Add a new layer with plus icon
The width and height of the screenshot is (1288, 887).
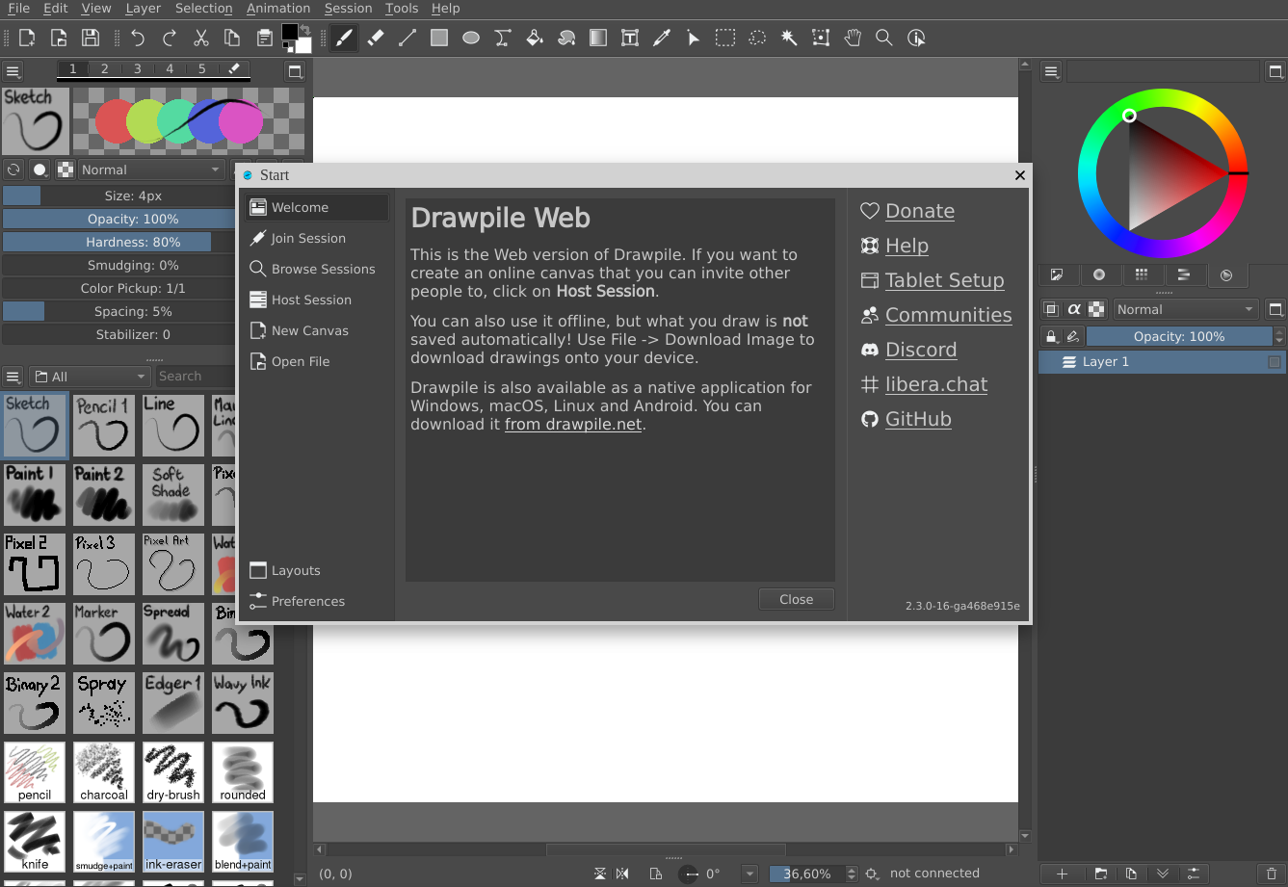point(1062,874)
